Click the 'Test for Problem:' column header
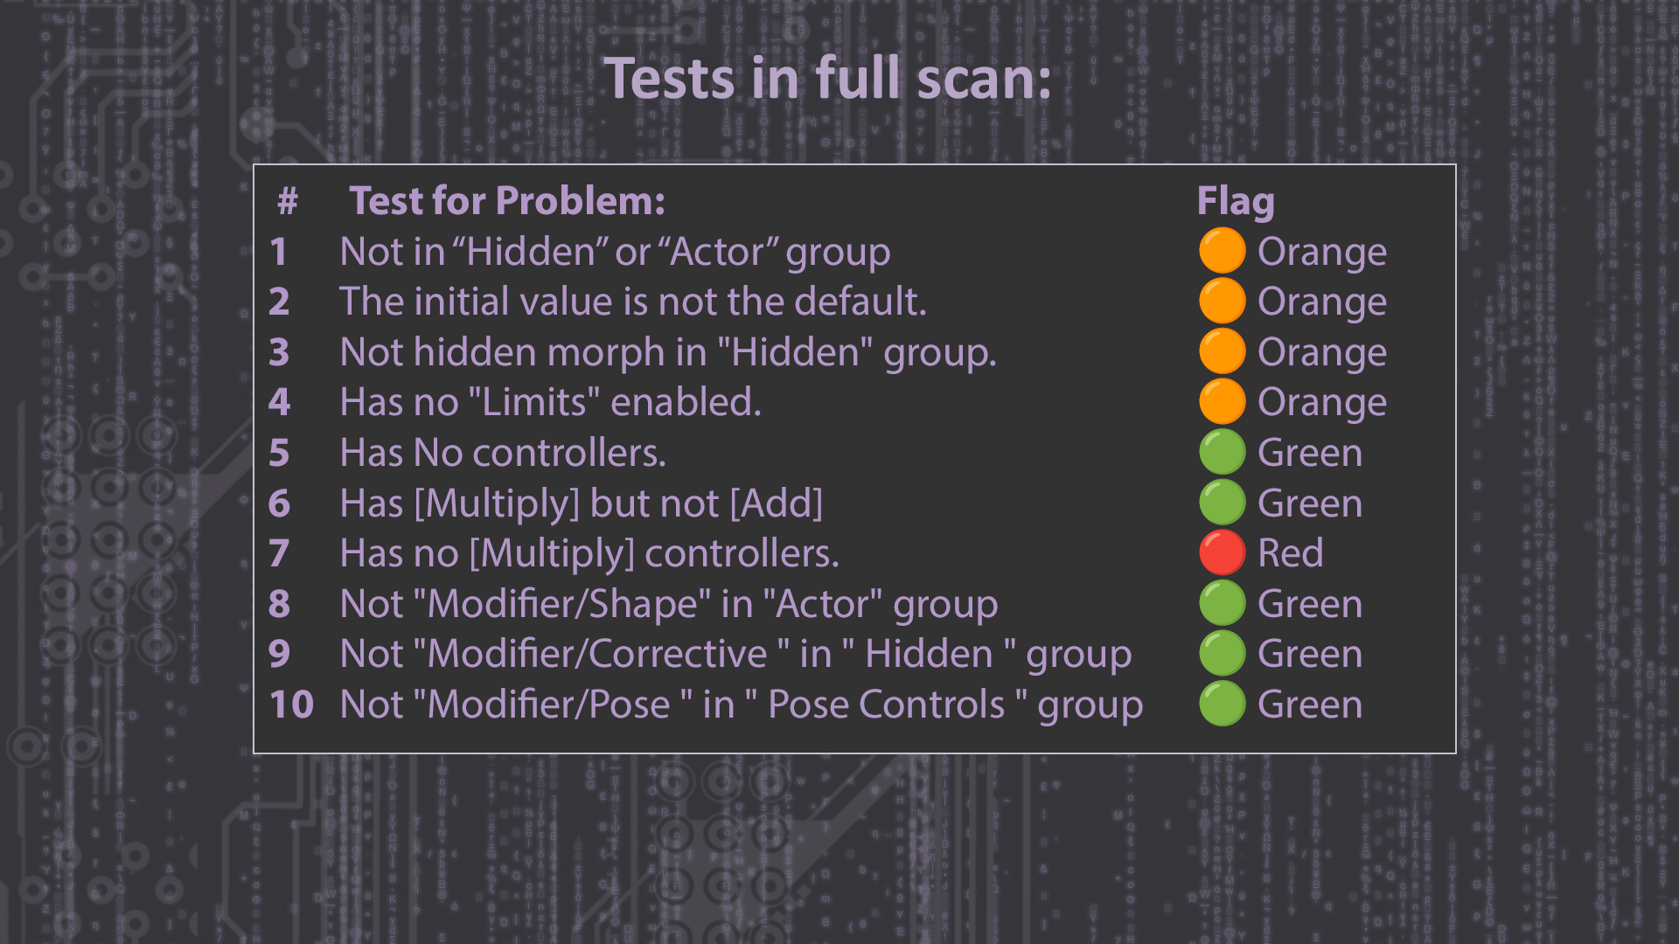 click(507, 201)
